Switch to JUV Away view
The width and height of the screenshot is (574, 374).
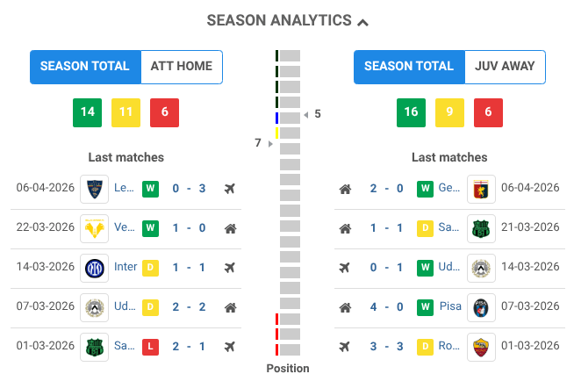tap(506, 67)
